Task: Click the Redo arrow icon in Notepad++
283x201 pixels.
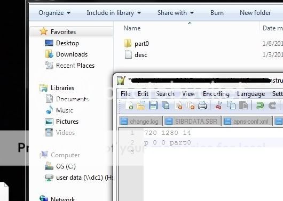Action: (x=272, y=105)
